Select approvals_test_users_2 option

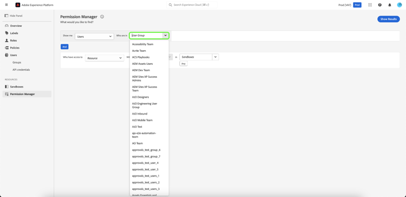click(149, 182)
